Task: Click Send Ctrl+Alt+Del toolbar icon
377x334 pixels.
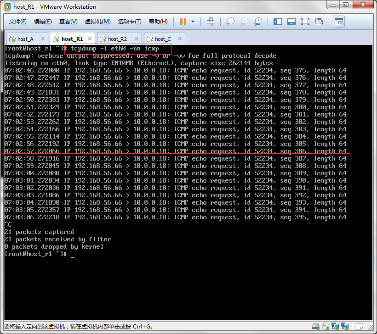Action: (211, 22)
